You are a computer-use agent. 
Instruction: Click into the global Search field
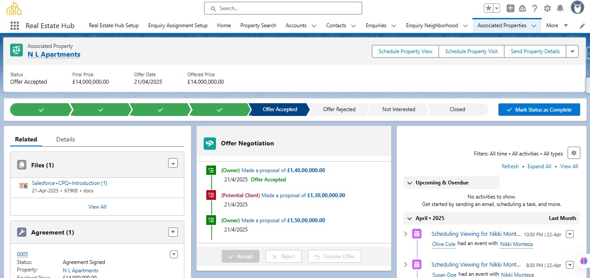(x=283, y=8)
